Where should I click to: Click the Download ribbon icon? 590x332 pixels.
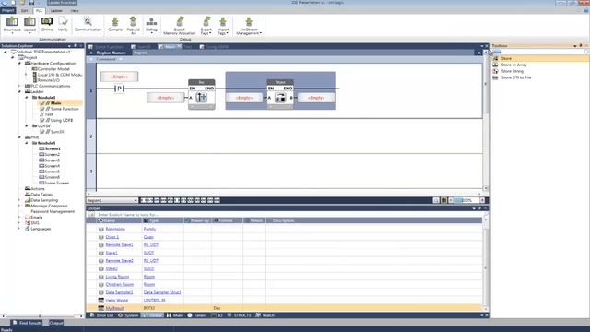(x=12, y=25)
